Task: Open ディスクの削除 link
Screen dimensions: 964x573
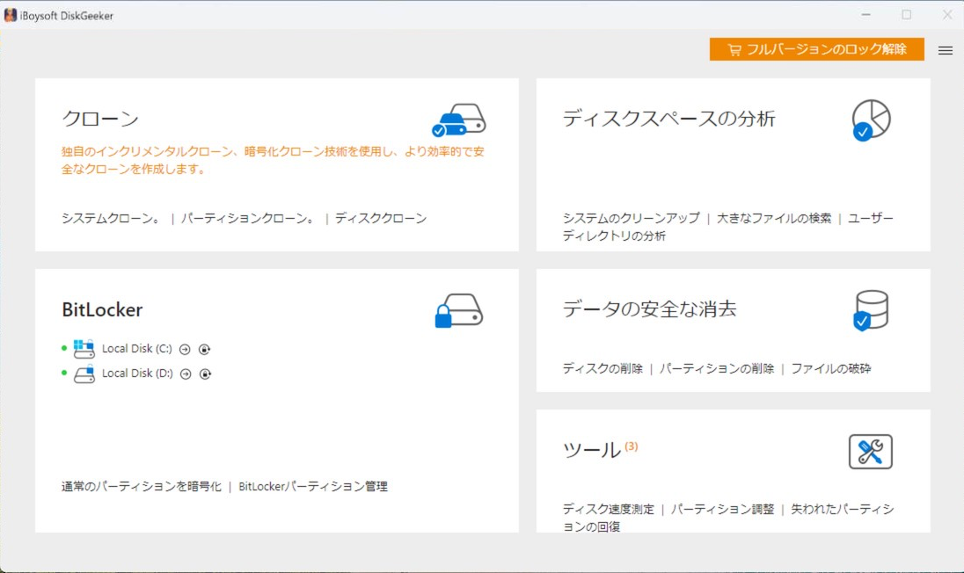Action: (x=602, y=368)
